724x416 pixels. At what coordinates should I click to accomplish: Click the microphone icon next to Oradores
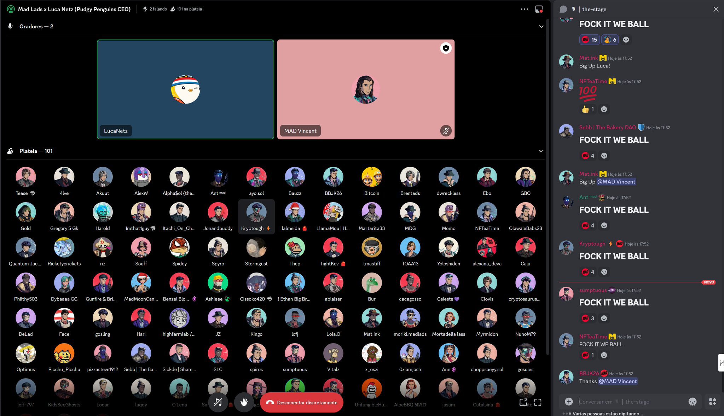click(x=10, y=27)
